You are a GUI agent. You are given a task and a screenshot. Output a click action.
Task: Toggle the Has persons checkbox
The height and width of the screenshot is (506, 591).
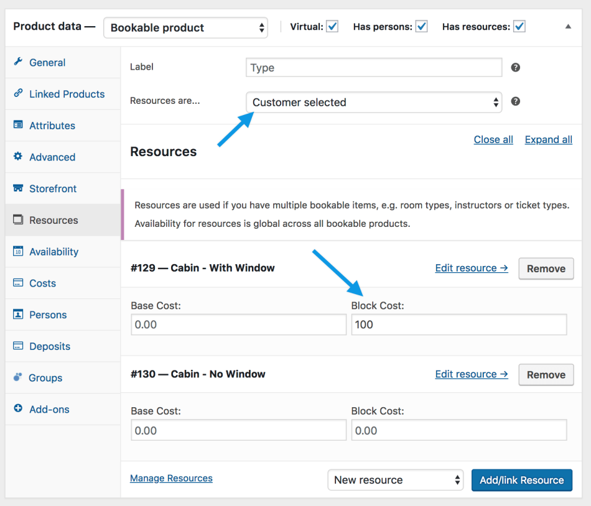tap(422, 27)
